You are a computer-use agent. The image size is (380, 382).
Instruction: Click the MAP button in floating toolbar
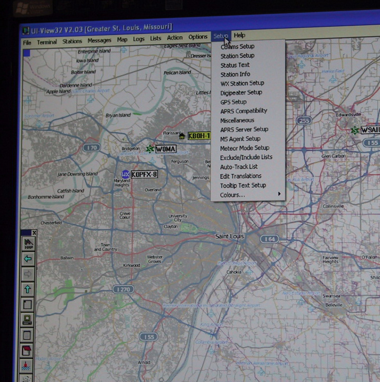click(28, 244)
